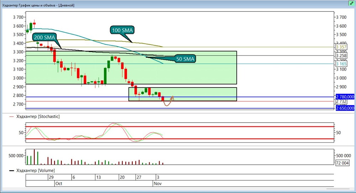The height and width of the screenshot is (193, 356).
Task: Click the date label 29 on time axis
Action: click(51, 177)
